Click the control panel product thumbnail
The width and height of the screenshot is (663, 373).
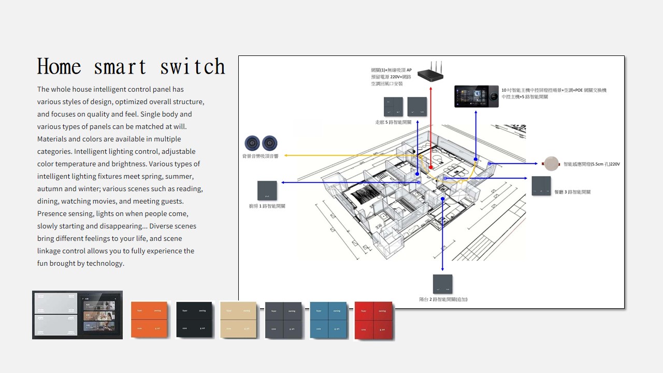coord(77,315)
